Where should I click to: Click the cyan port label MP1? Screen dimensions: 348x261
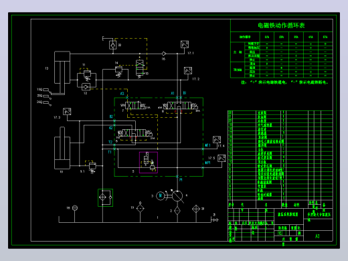pos(207,163)
